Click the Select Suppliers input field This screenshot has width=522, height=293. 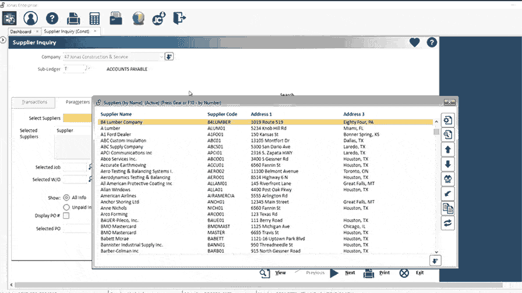click(77, 118)
